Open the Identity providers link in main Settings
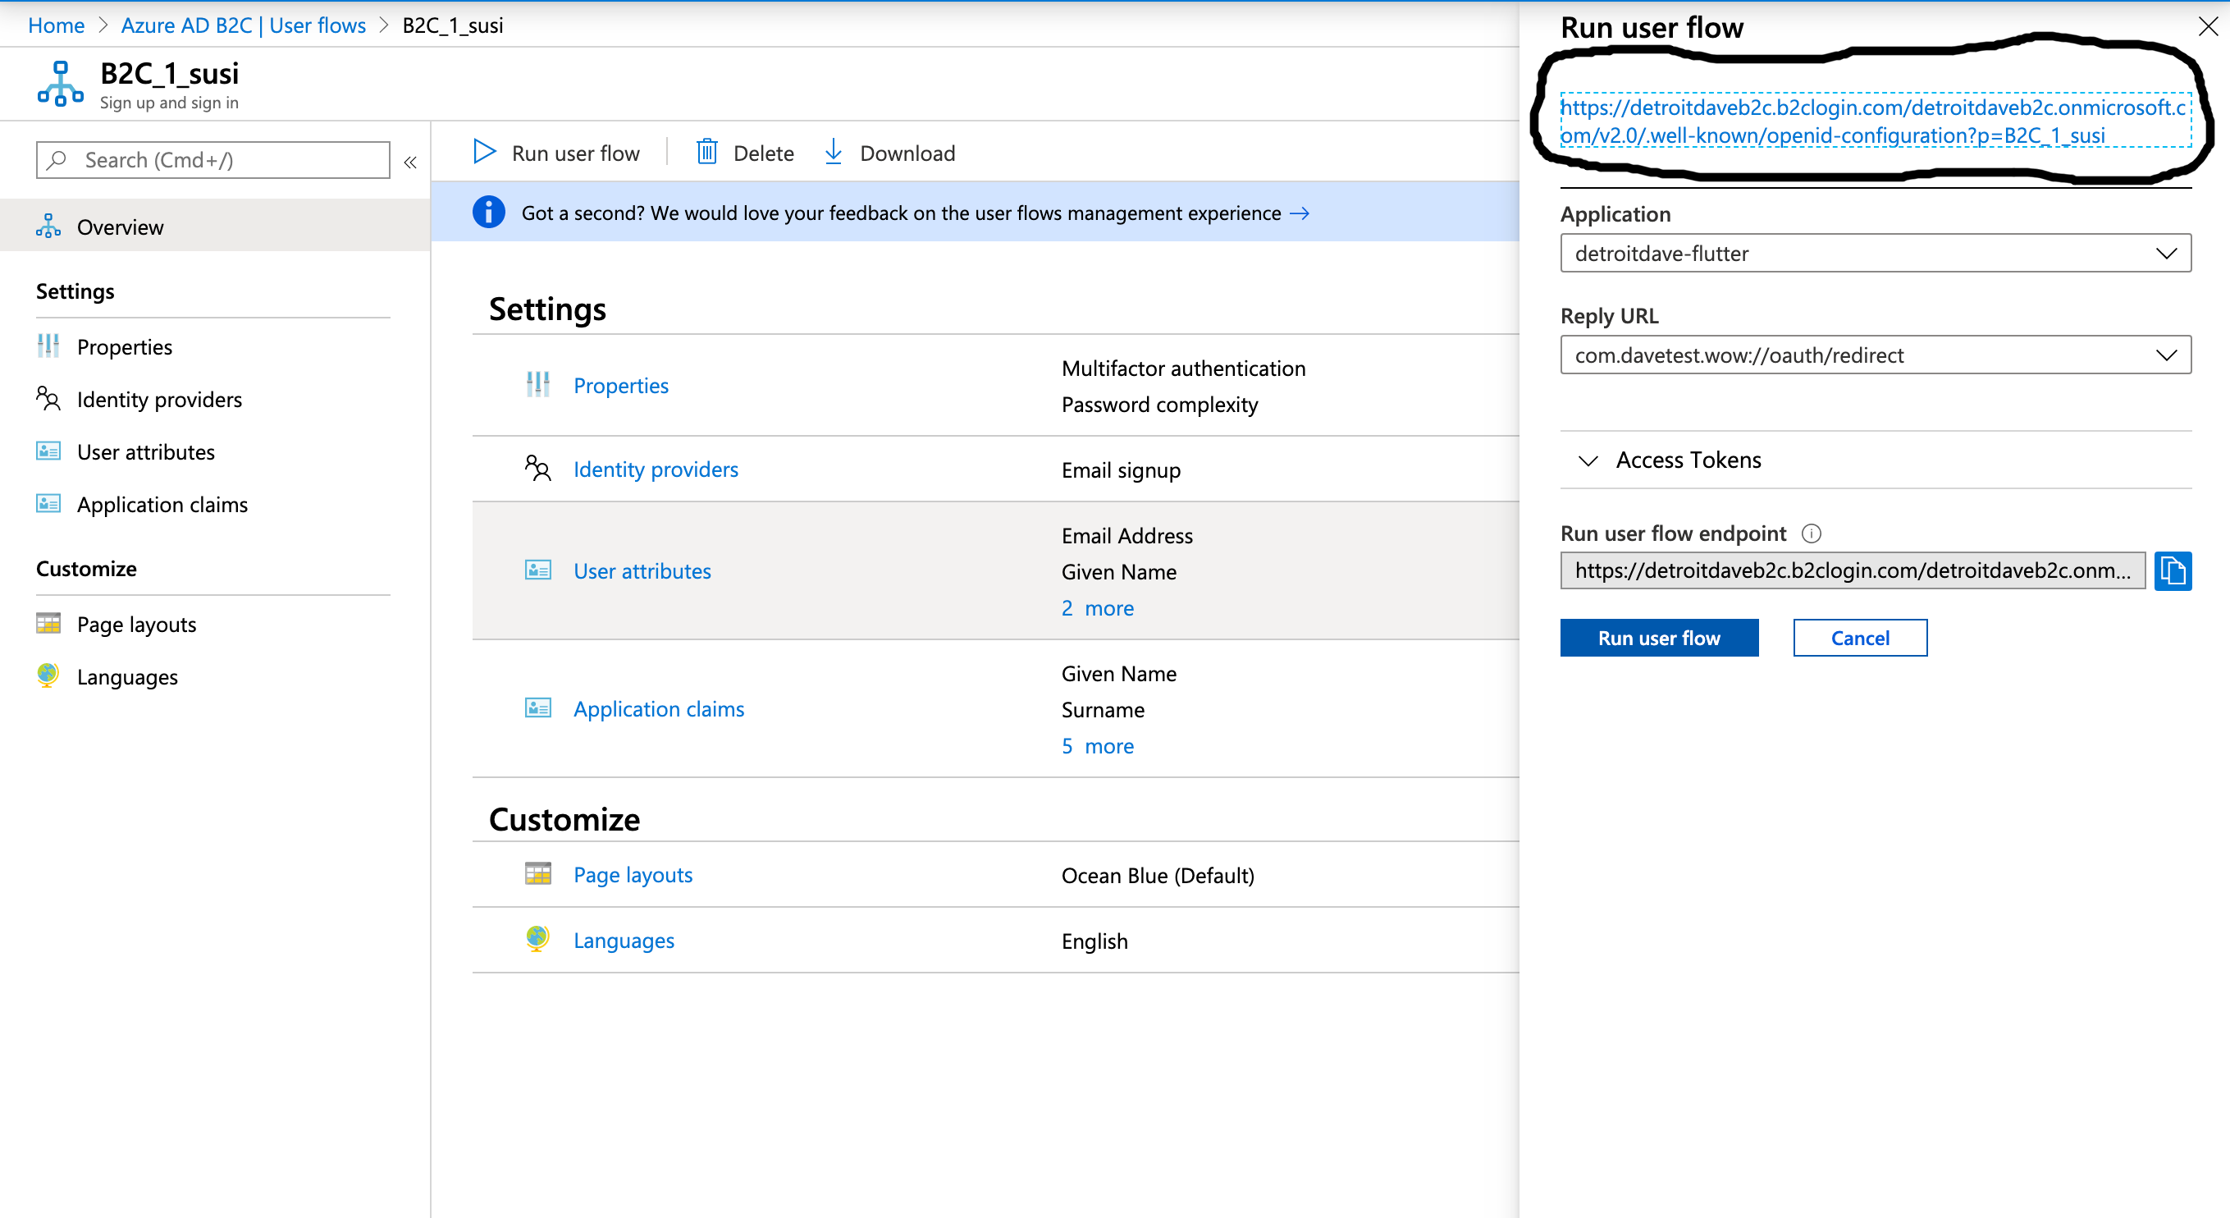 point(656,469)
